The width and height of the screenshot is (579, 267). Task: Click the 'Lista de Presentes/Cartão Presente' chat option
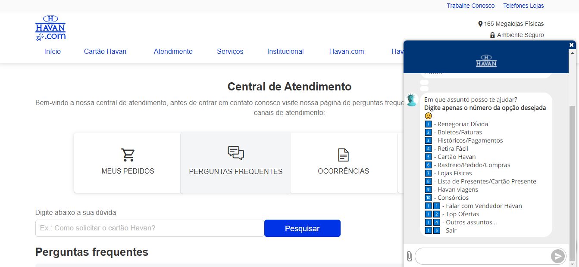487,181
